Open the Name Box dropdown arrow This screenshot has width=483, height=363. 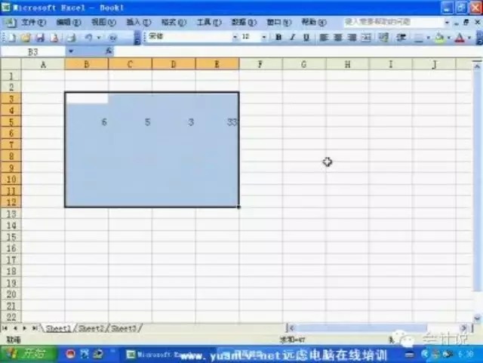pyautogui.click(x=71, y=51)
